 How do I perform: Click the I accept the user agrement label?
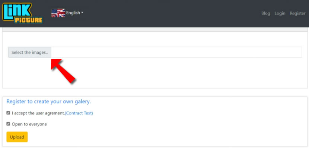38,113
